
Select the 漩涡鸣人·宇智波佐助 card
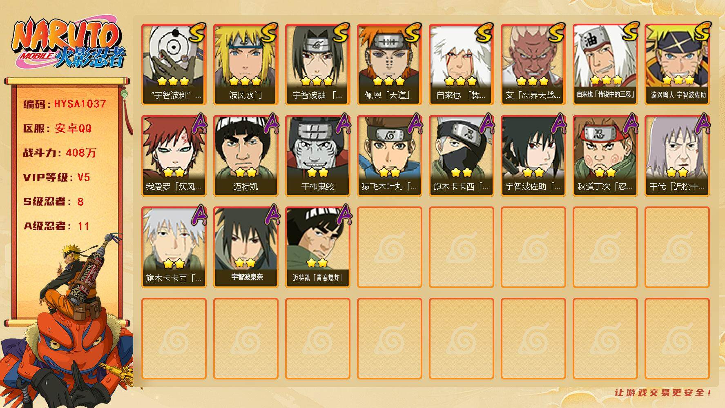coord(677,64)
